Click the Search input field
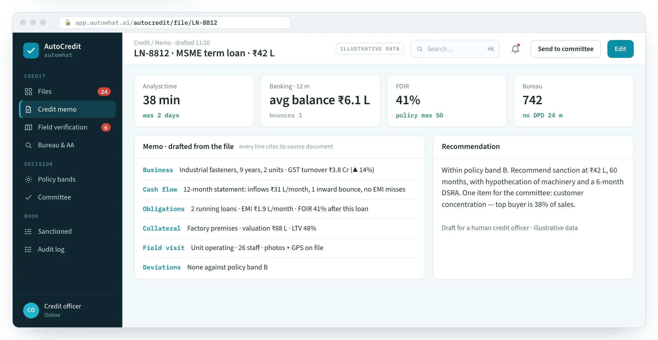 click(x=455, y=49)
